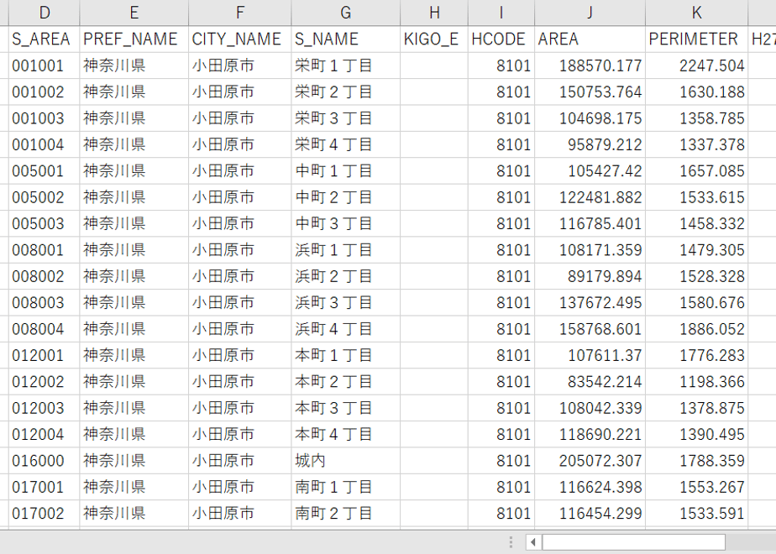Click the sheet tab split handle dots
776x554 pixels.
click(511, 542)
